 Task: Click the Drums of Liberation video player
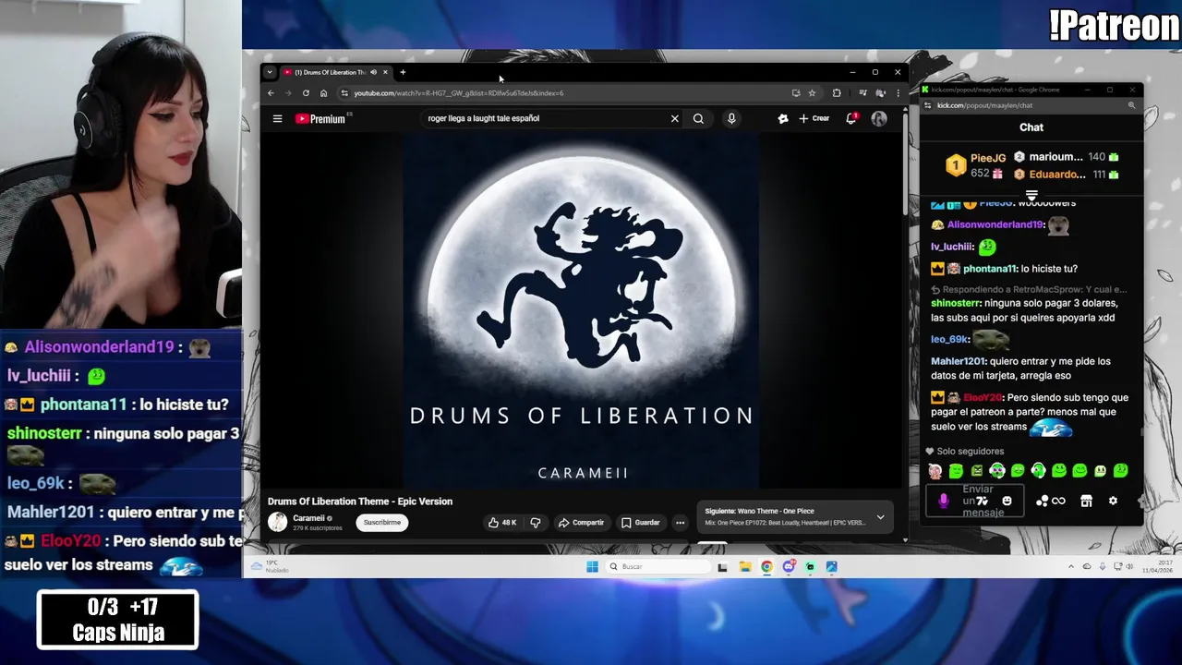pos(582,311)
